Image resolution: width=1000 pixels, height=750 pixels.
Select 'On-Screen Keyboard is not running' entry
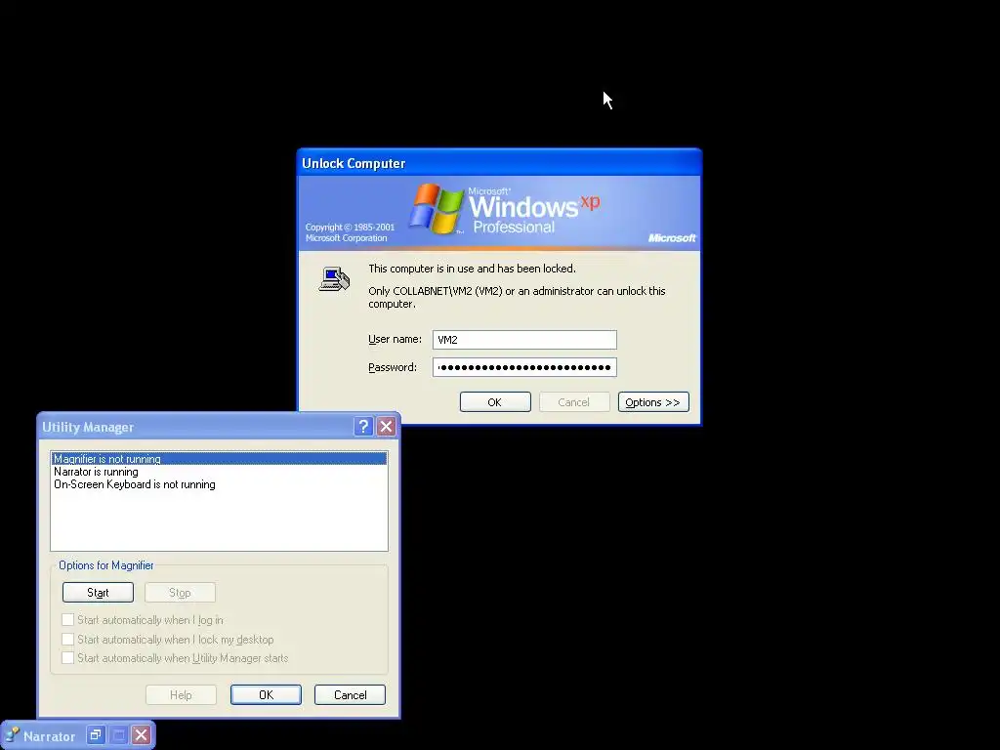point(219,484)
